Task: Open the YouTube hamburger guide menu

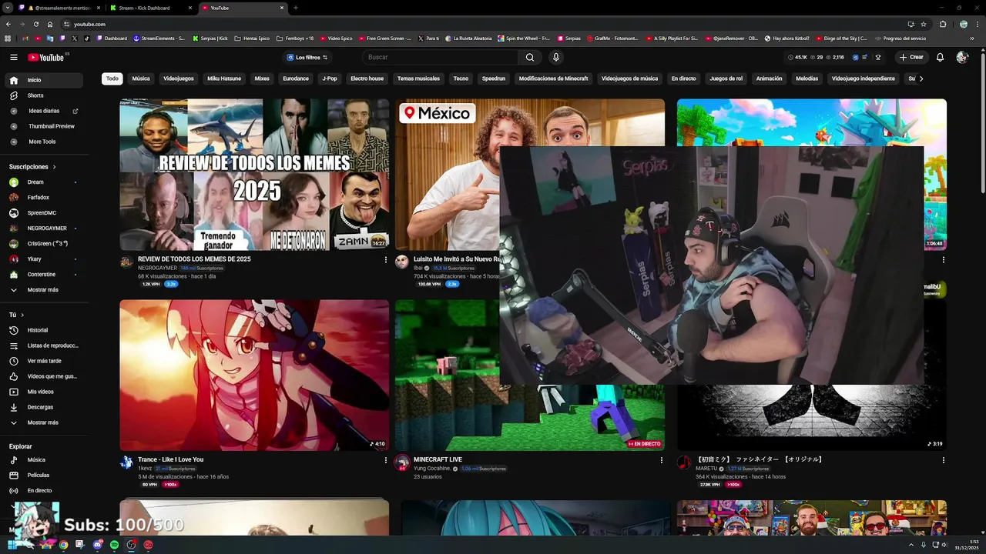Action: (x=13, y=57)
